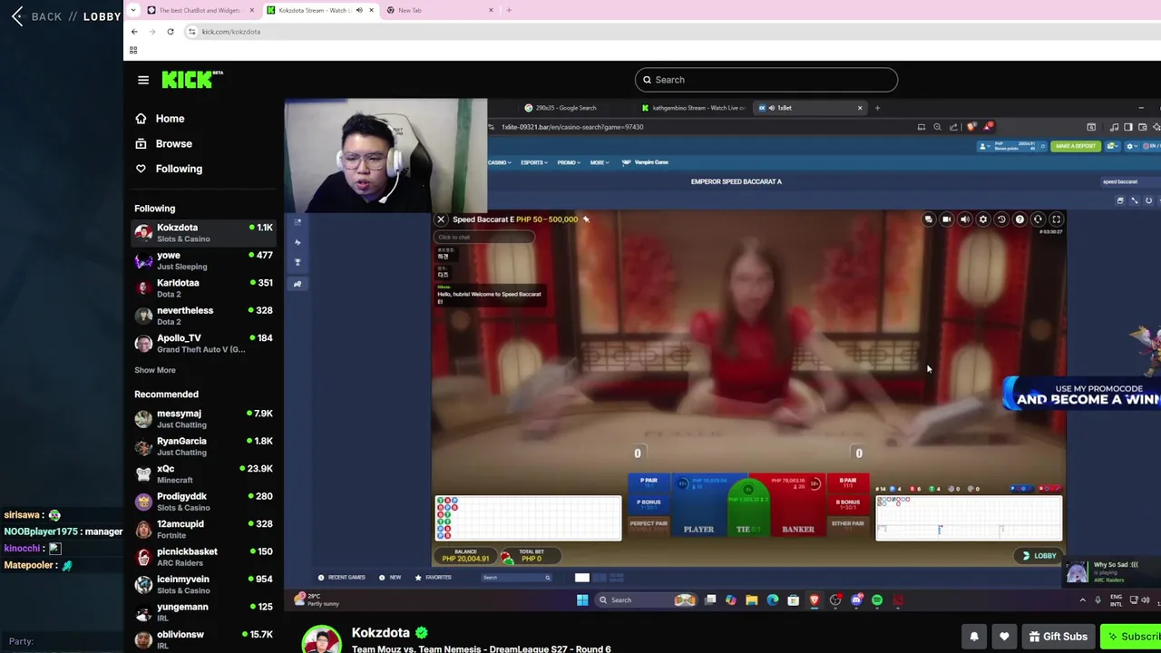Bet on PERFECT PAIR side bet
This screenshot has width=1161, height=653.
[x=649, y=526]
